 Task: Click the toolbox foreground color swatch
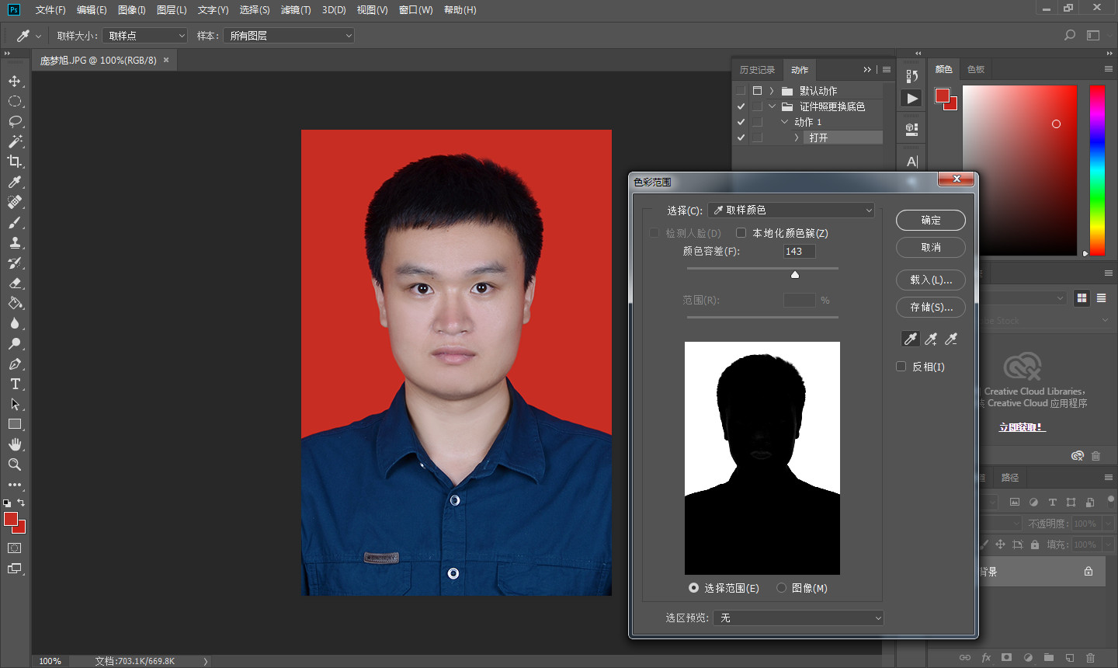pyautogui.click(x=10, y=519)
